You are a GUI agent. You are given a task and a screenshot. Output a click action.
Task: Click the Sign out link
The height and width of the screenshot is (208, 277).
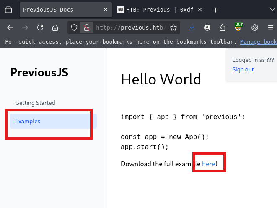[x=243, y=70]
